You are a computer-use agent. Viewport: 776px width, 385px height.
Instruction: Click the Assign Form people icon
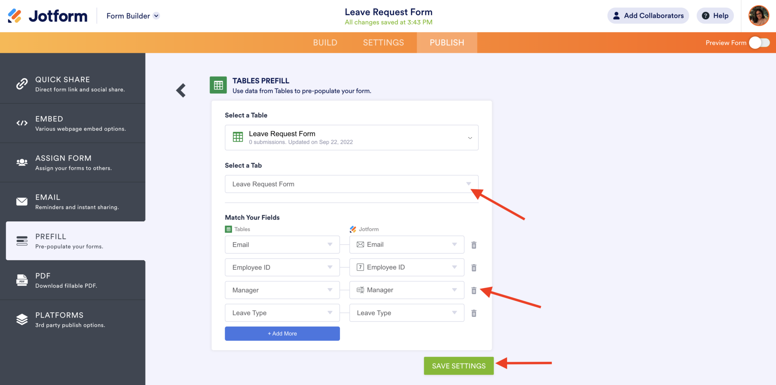(22, 163)
